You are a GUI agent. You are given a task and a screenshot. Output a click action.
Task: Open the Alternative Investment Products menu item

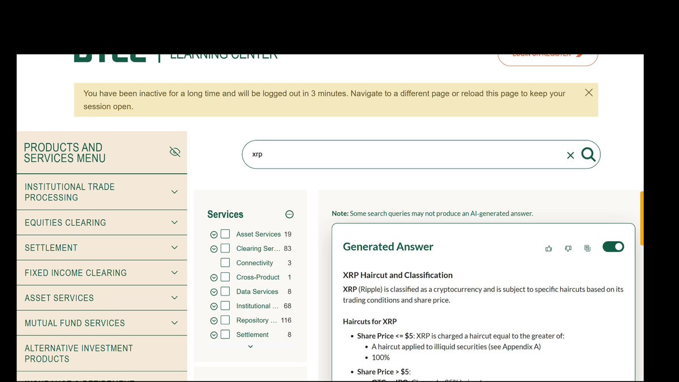[x=79, y=353]
